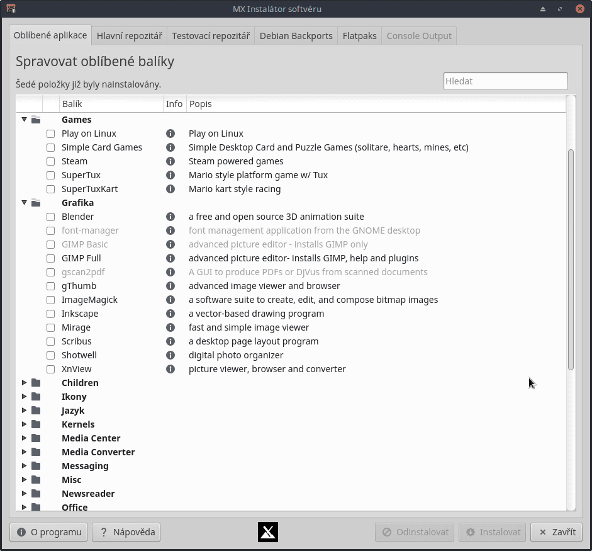Expand the Media Center section
This screenshot has height=551, width=592.
(24, 438)
